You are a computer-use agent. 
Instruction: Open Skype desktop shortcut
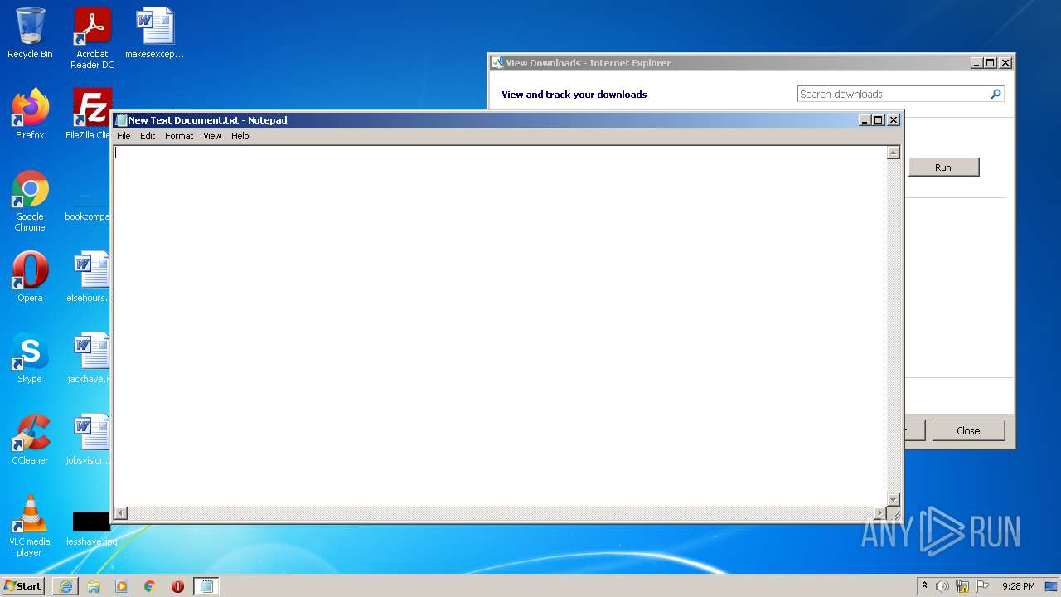[30, 358]
